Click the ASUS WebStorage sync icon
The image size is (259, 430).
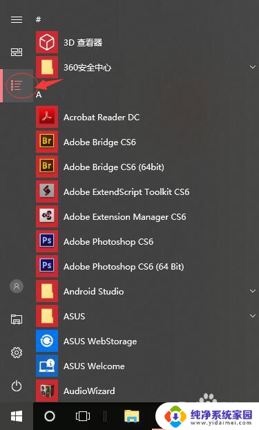[47, 341]
